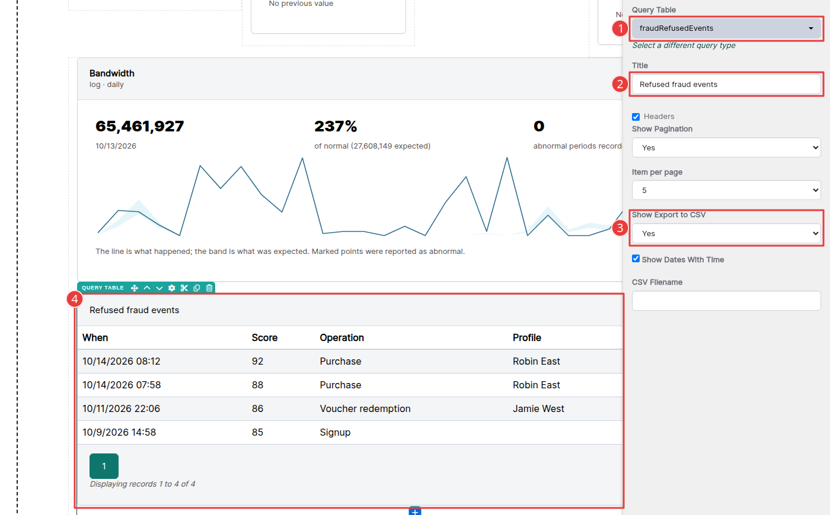Image resolution: width=830 pixels, height=515 pixels.
Task: Click the 237% of normal value
Action: 336,126
